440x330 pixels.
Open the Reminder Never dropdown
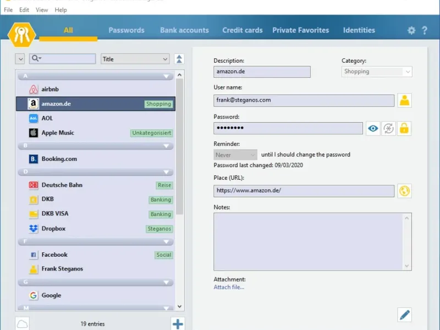pos(235,155)
